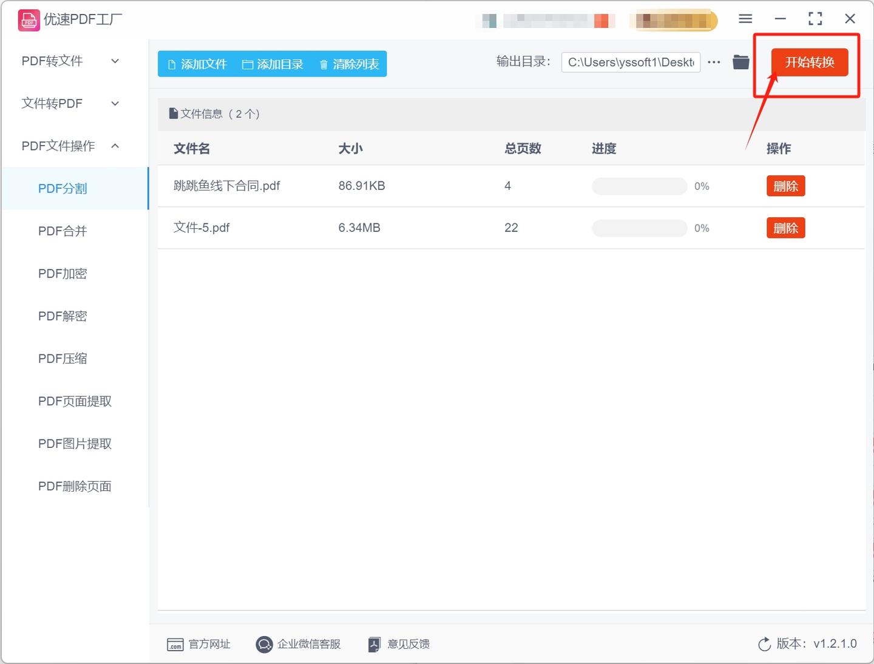Click page count 22 cell
Image resolution: width=874 pixels, height=664 pixels.
511,228
